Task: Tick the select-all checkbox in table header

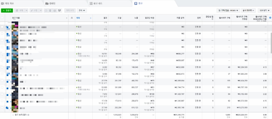Action: click(x=2, y=18)
